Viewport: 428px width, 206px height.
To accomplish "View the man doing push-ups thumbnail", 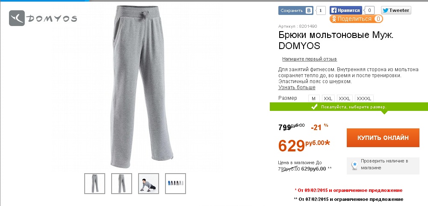I will click(148, 184).
